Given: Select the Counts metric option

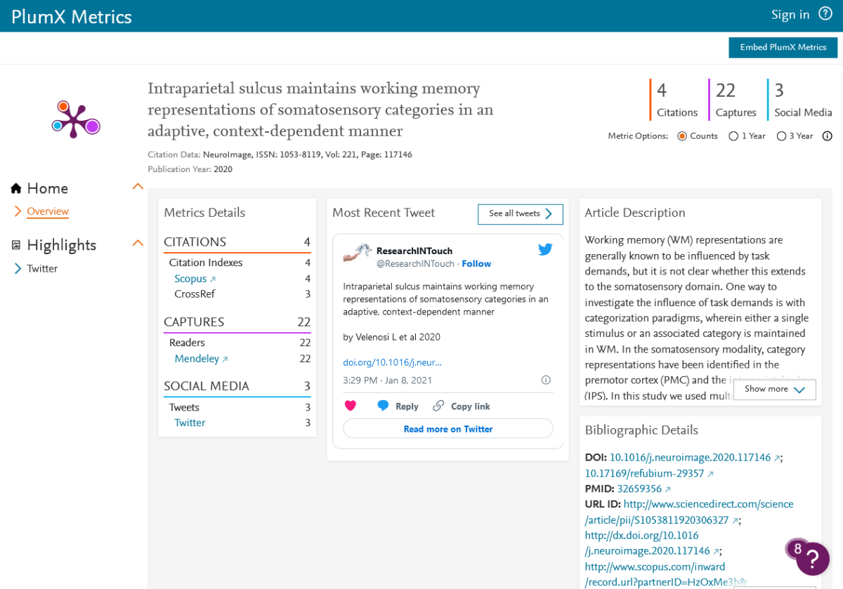Looking at the screenshot, I should 681,136.
